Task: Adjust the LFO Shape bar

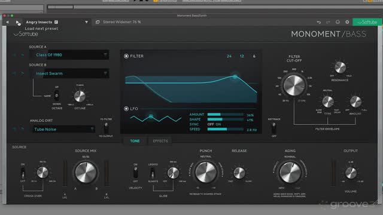Action: 225,119
